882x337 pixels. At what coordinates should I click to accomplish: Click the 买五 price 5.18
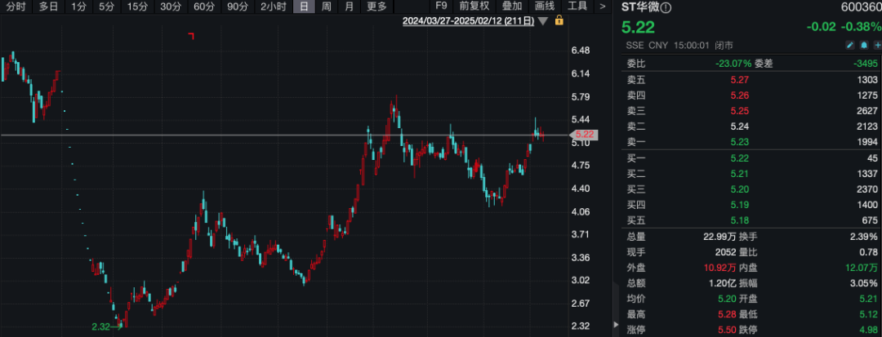740,220
